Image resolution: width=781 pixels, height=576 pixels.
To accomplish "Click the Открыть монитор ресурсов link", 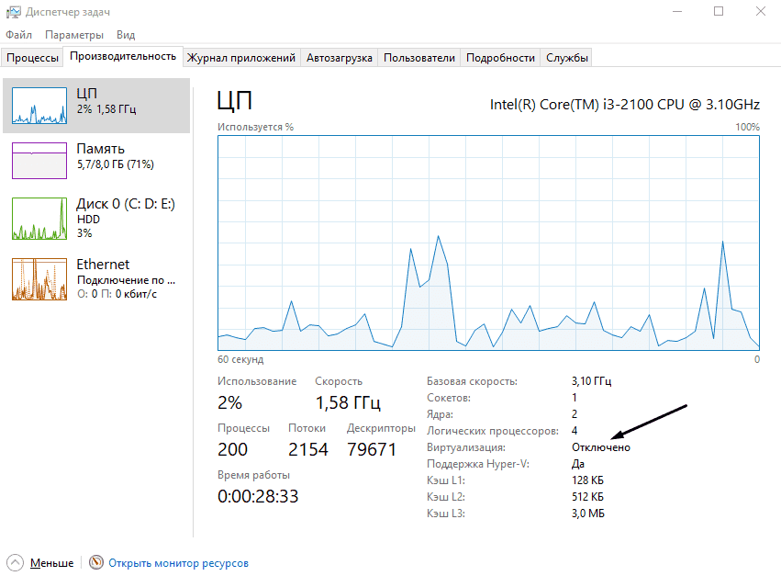I will click(178, 563).
